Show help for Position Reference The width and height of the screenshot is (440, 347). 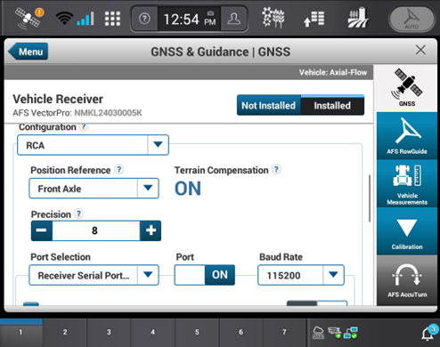(119, 169)
